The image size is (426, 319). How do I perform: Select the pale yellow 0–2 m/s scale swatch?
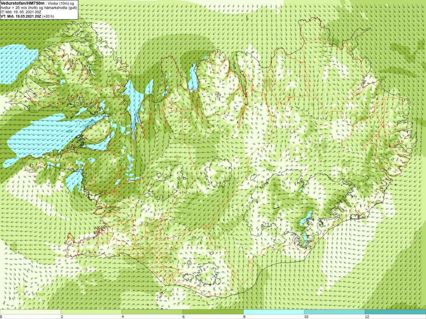point(30,312)
